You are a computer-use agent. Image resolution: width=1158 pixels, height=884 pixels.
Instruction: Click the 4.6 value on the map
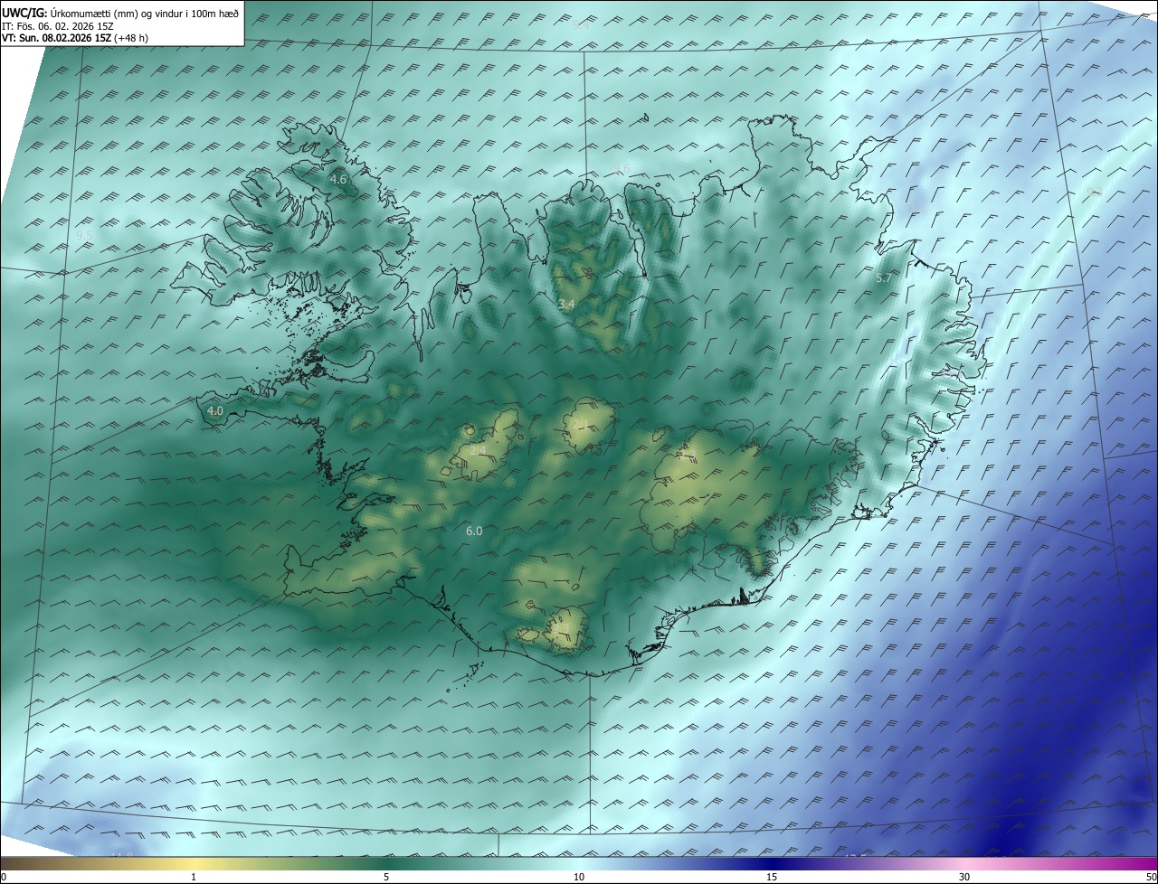(337, 180)
